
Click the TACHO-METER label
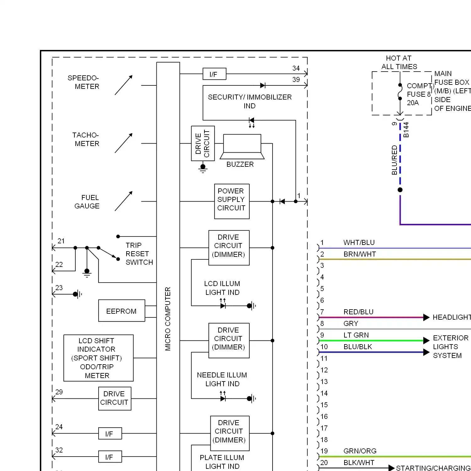click(86, 139)
